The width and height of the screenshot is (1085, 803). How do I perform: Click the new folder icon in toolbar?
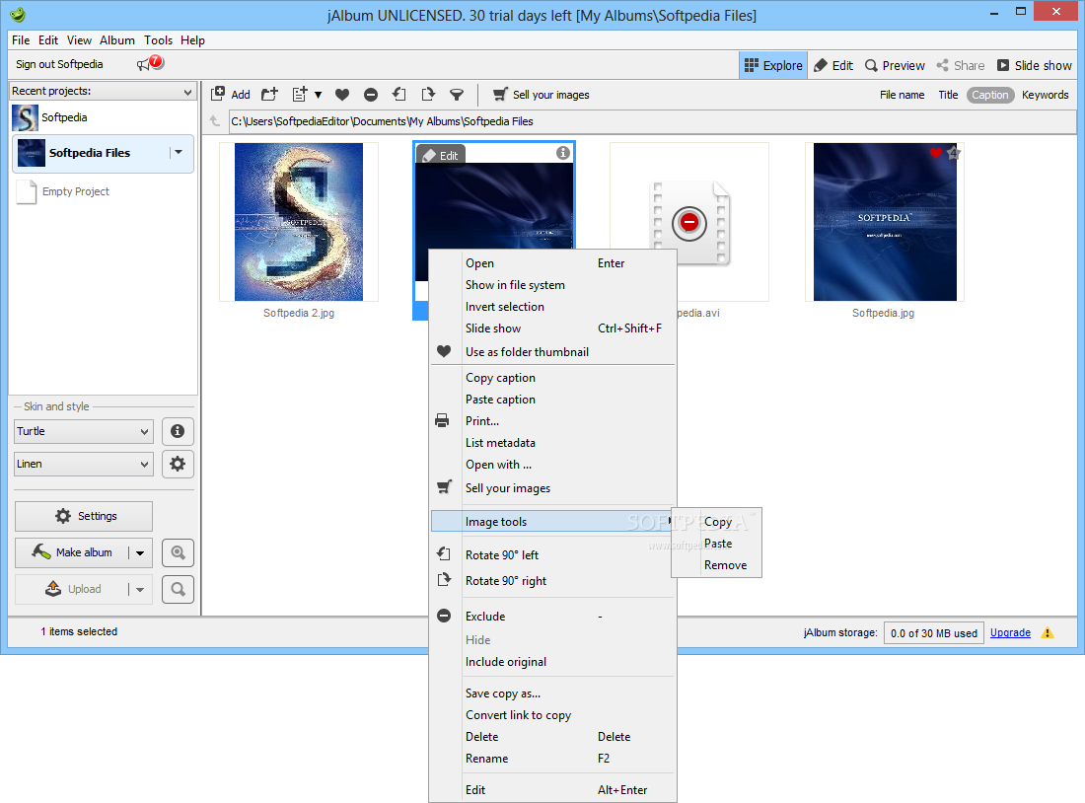270,94
